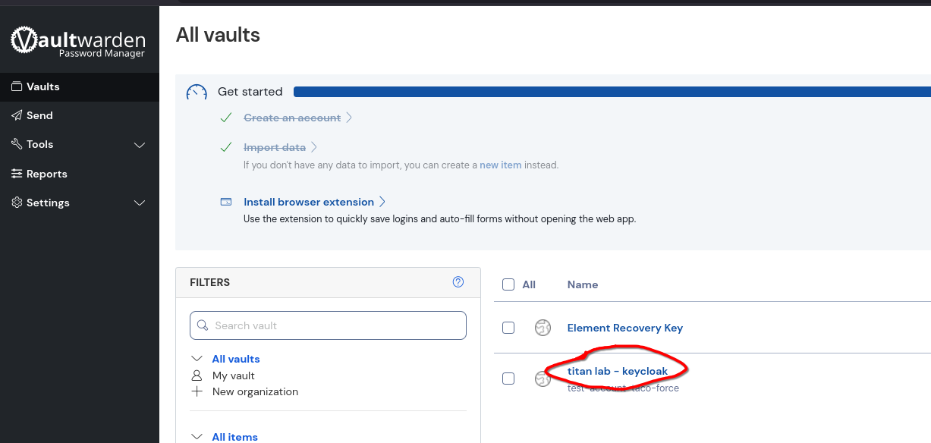This screenshot has height=443, width=931.
Task: Open the Send sidebar section
Action: tap(39, 115)
